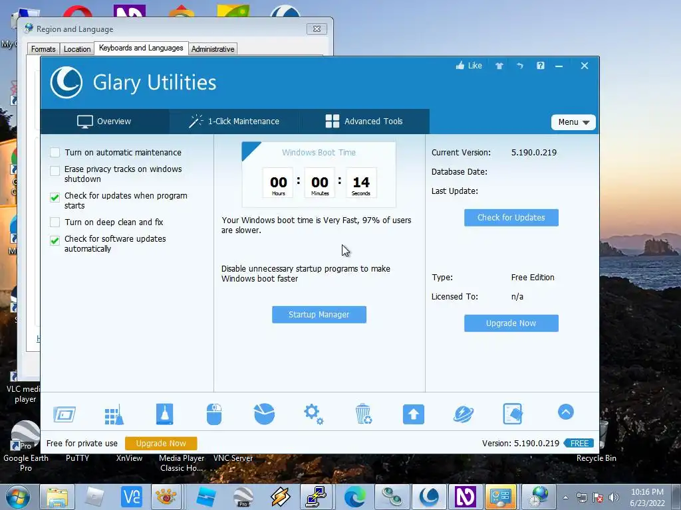Click the Version: 5.190.0.219 status text
The image size is (681, 510).
520,443
